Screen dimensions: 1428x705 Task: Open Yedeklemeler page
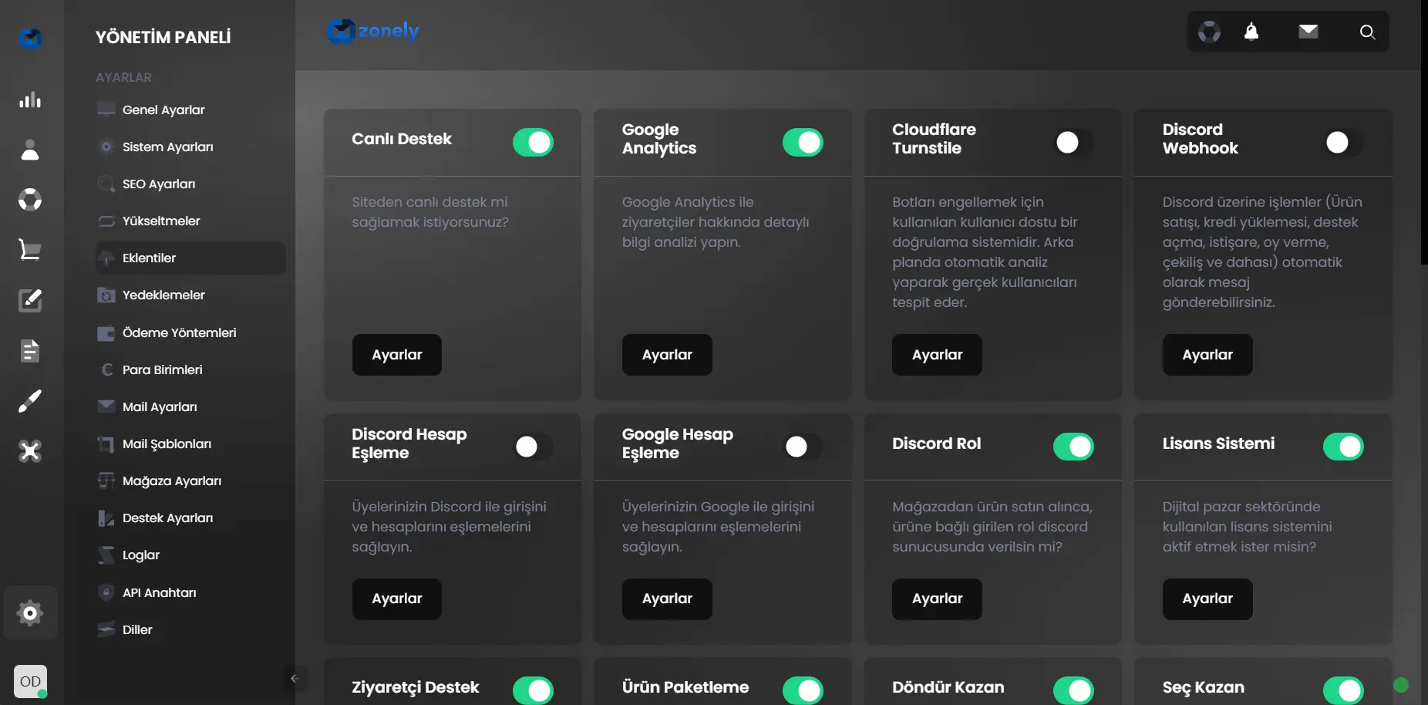click(190, 295)
